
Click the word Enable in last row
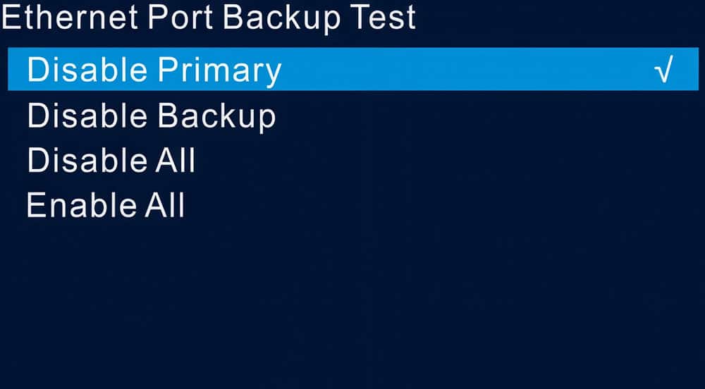coord(81,205)
